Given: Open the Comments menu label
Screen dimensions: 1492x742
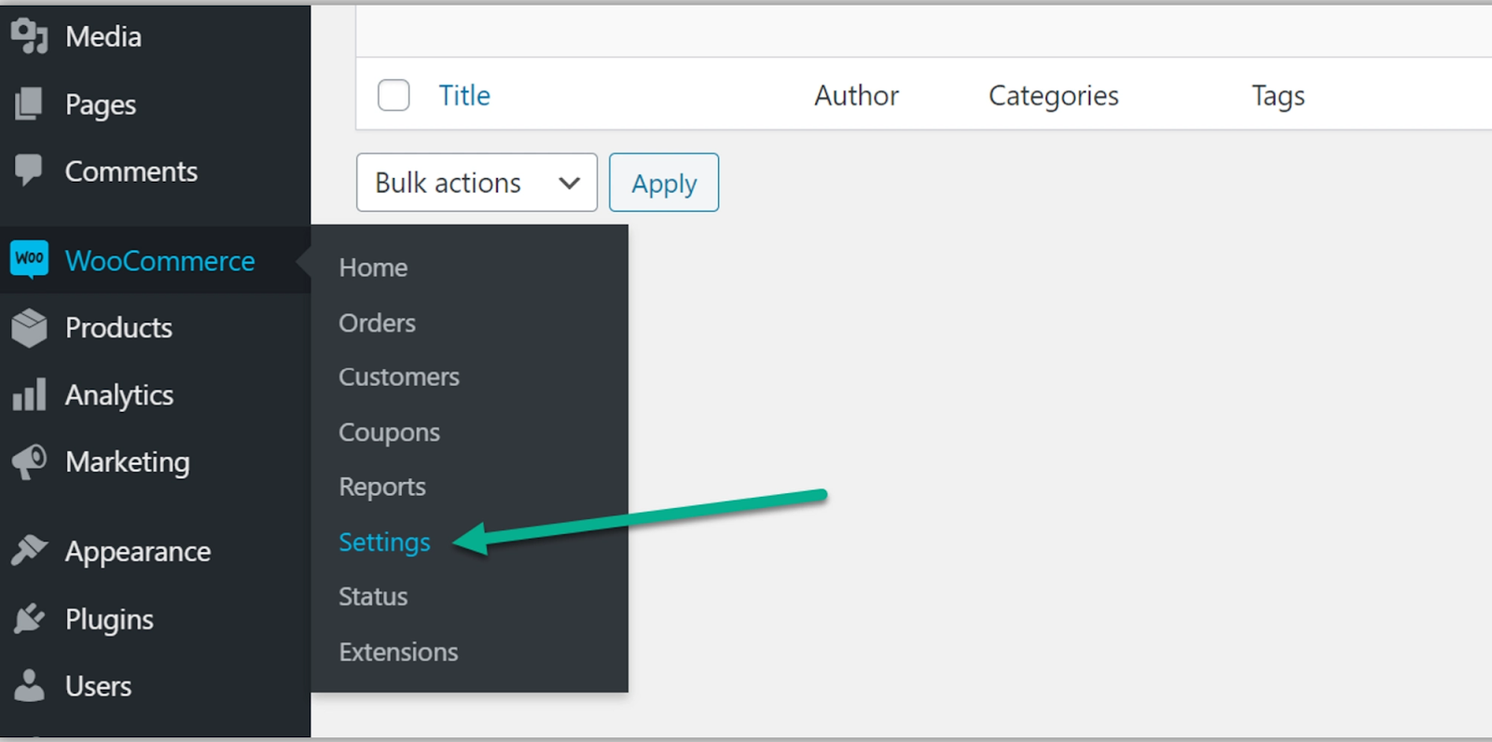Looking at the screenshot, I should tap(131, 172).
